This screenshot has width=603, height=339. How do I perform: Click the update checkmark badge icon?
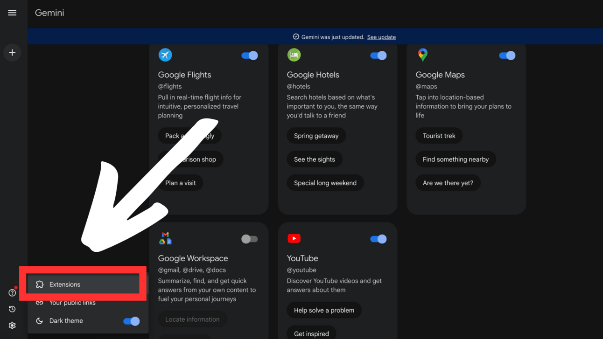[x=296, y=37]
